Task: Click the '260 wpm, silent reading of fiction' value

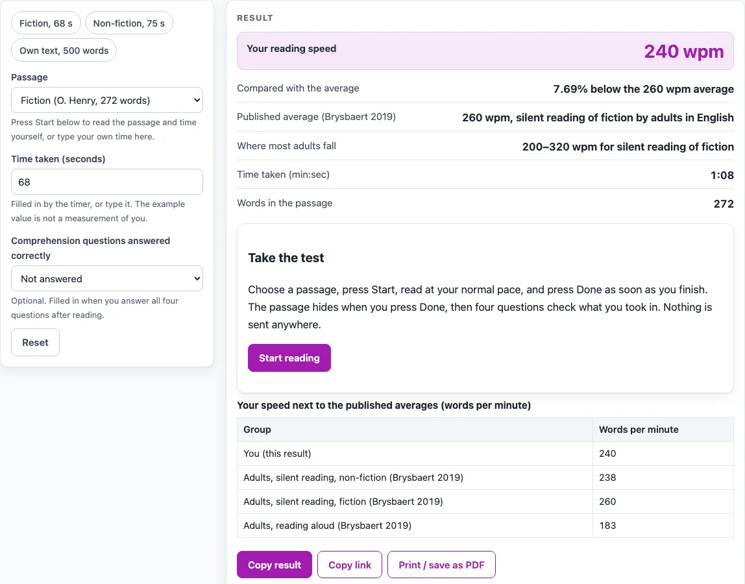Action: click(598, 117)
